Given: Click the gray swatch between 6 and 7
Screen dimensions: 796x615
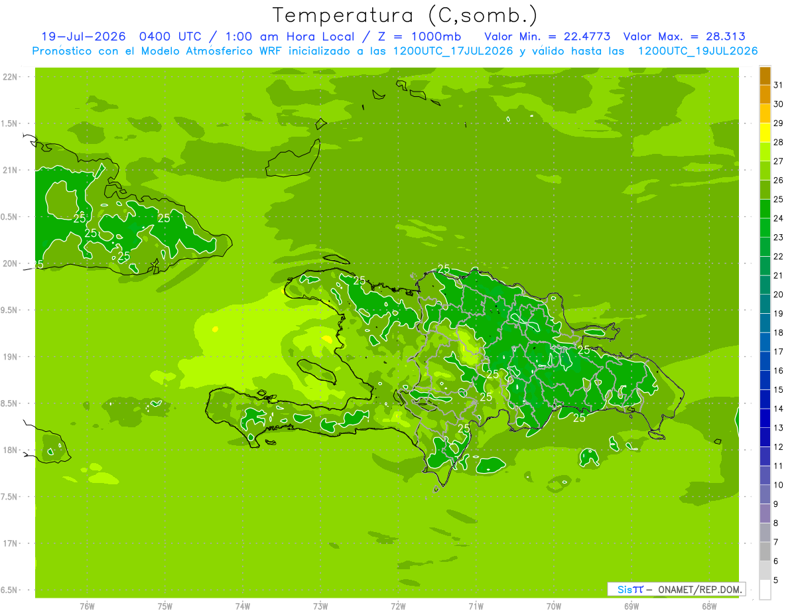Looking at the screenshot, I should [x=765, y=551].
